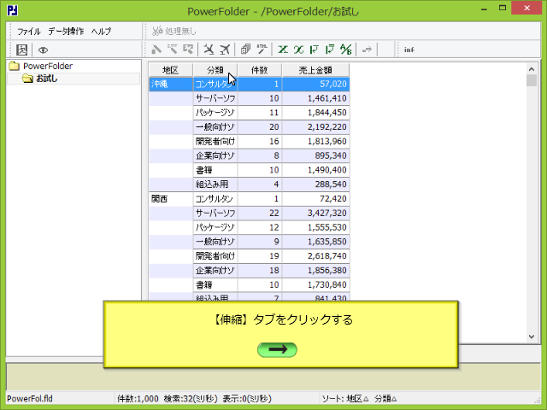Click the first gray pencil edit icon
Viewport: 547px width, 410px height.
click(x=156, y=50)
